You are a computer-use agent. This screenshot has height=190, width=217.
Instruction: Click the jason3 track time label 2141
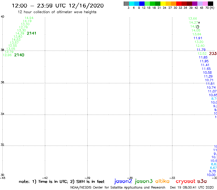(31, 33)
